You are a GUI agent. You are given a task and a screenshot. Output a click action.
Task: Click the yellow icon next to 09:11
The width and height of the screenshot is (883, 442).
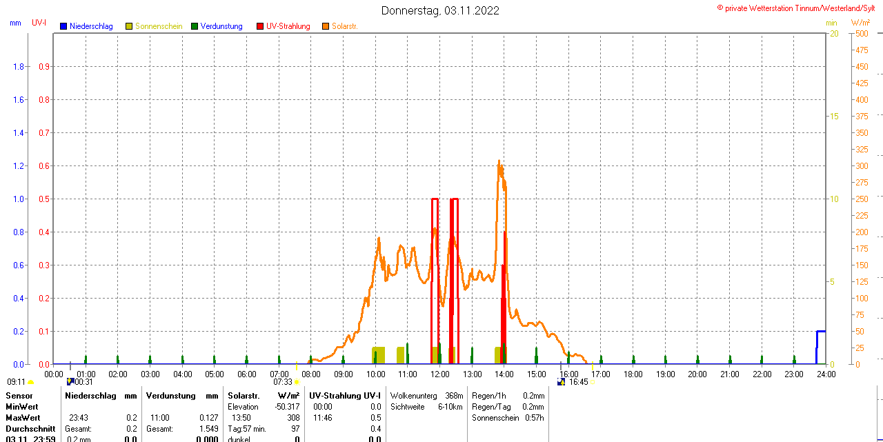pyautogui.click(x=30, y=382)
